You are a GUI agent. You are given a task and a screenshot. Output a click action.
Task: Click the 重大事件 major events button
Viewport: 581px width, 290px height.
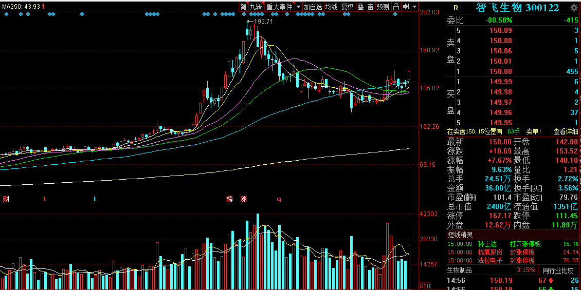280,6
